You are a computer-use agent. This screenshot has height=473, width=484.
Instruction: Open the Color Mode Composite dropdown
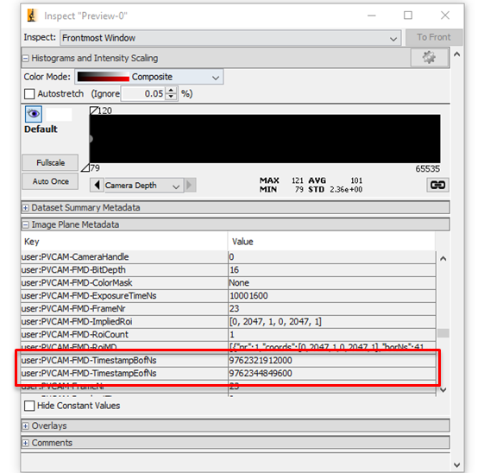tap(149, 77)
